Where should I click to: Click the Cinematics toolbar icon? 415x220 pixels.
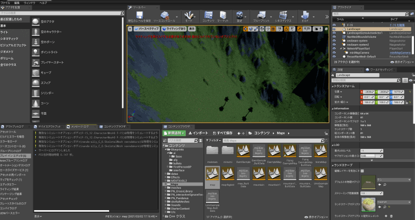[283, 15]
